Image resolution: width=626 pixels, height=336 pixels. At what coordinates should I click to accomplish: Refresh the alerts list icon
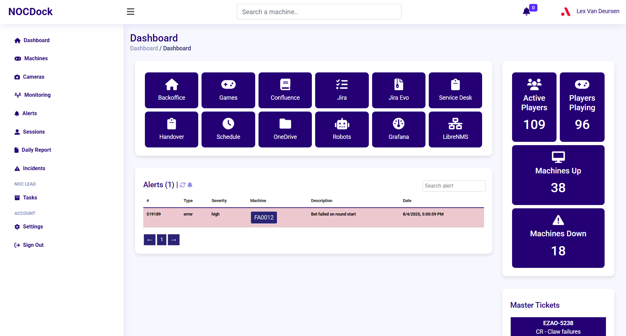[183, 185]
